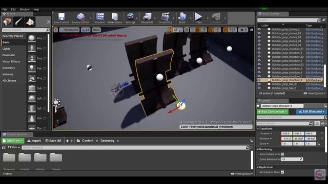328x184 pixels.
Task: Open the Help menu
Action: 36,9
